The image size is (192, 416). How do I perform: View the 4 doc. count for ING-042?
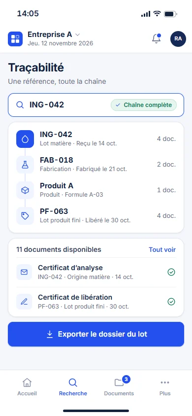[166, 139]
